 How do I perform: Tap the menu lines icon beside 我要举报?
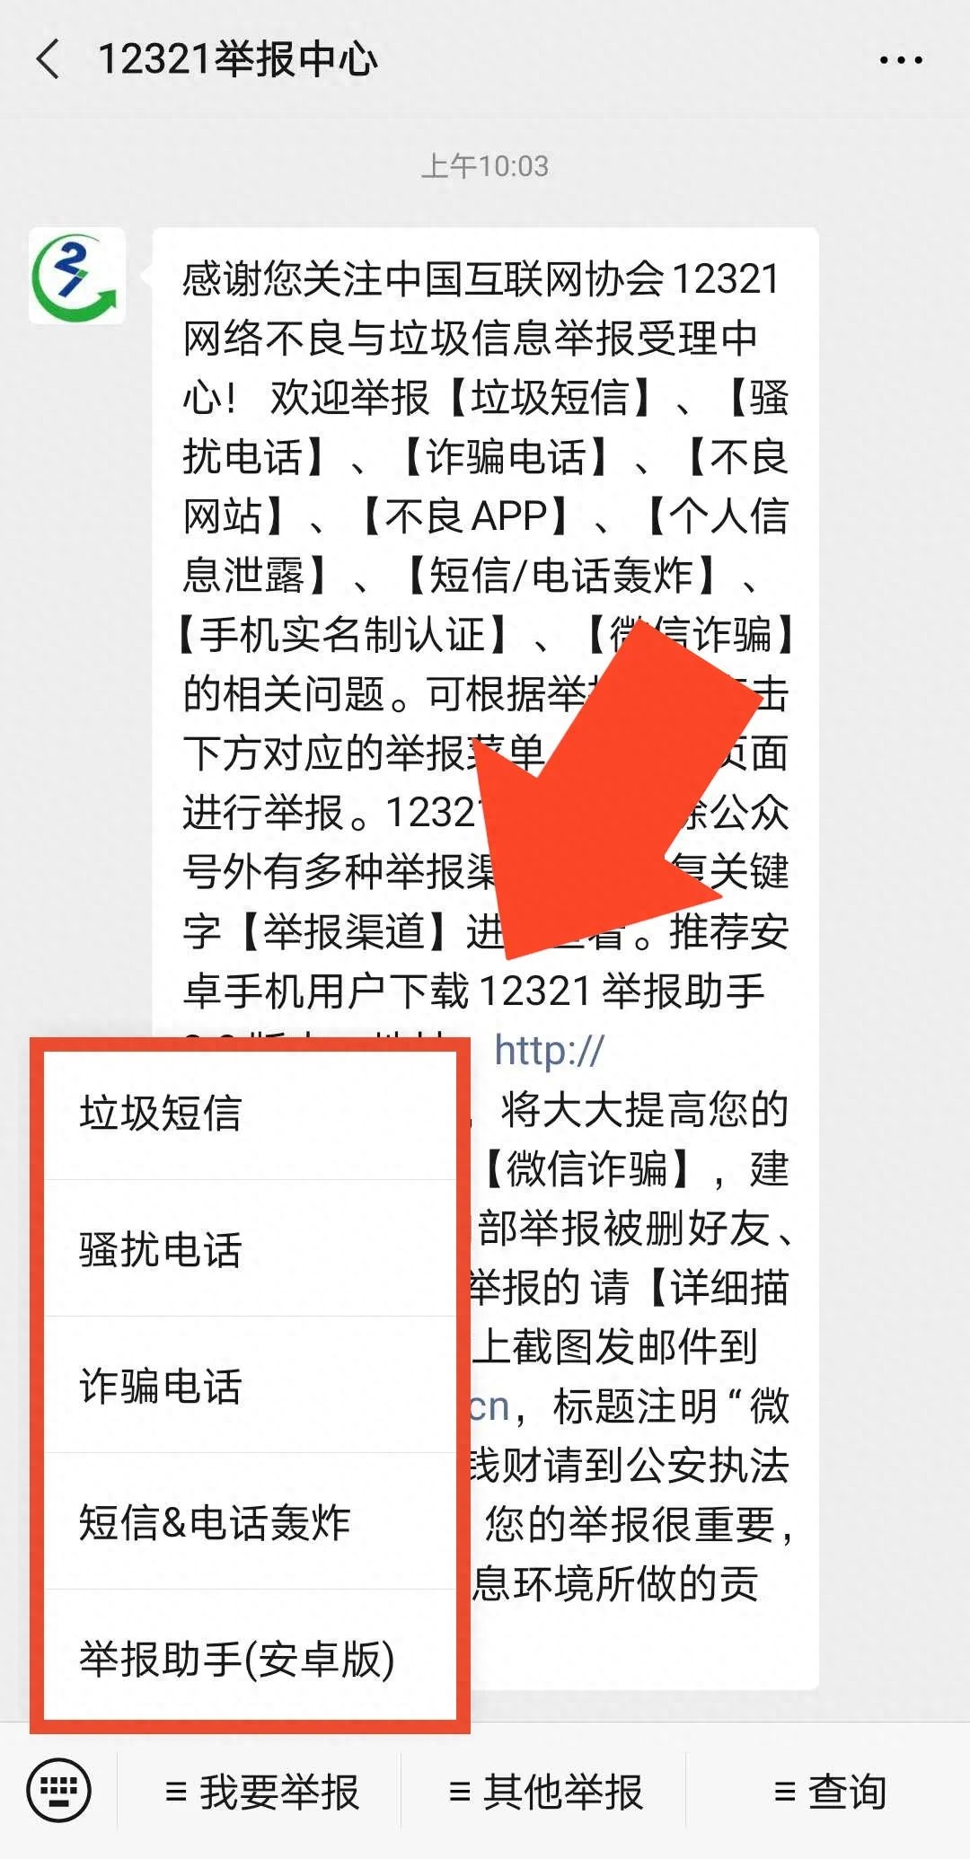point(176,1793)
